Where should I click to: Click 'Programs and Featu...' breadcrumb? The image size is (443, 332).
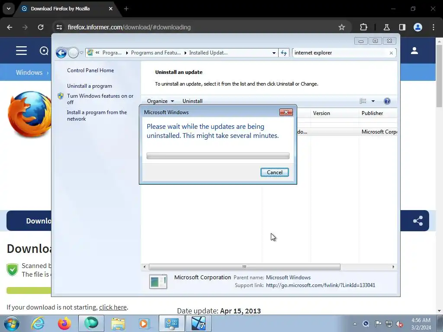pos(156,53)
